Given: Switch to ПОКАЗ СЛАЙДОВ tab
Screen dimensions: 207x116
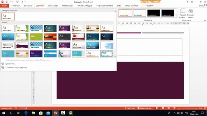Looking at the screenshot, I should click(x=84, y=6).
